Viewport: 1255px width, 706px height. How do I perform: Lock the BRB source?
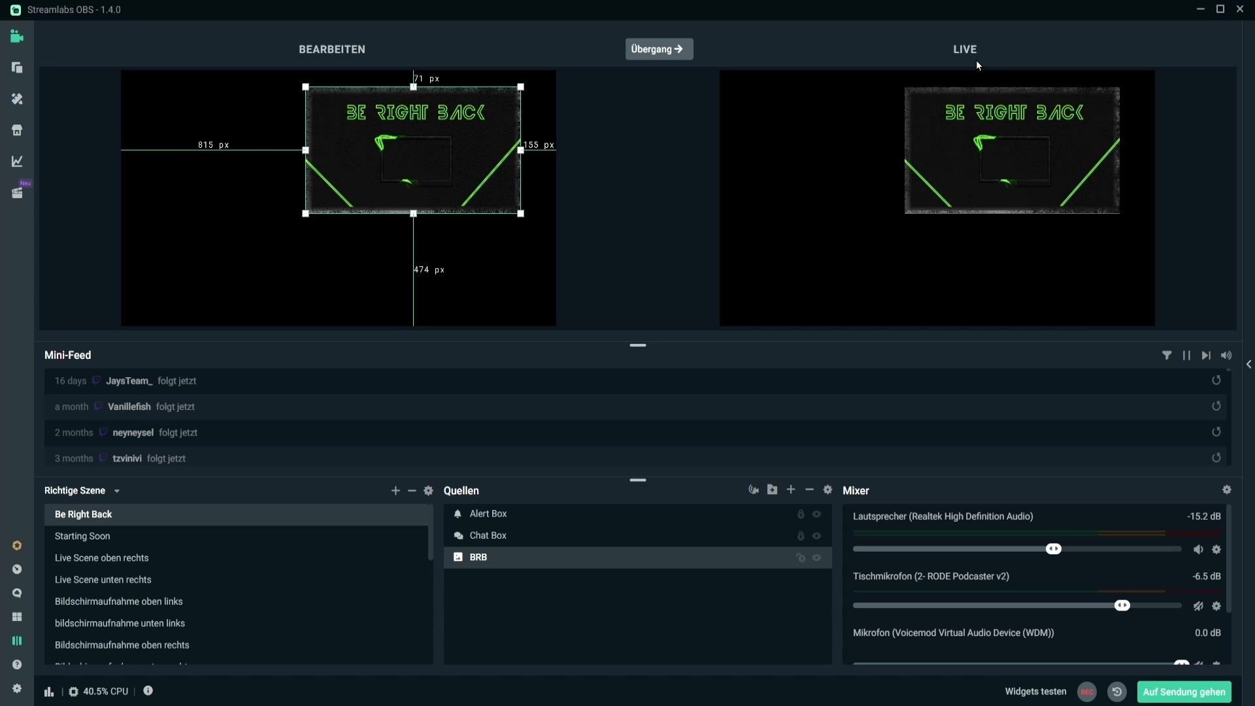coord(800,558)
